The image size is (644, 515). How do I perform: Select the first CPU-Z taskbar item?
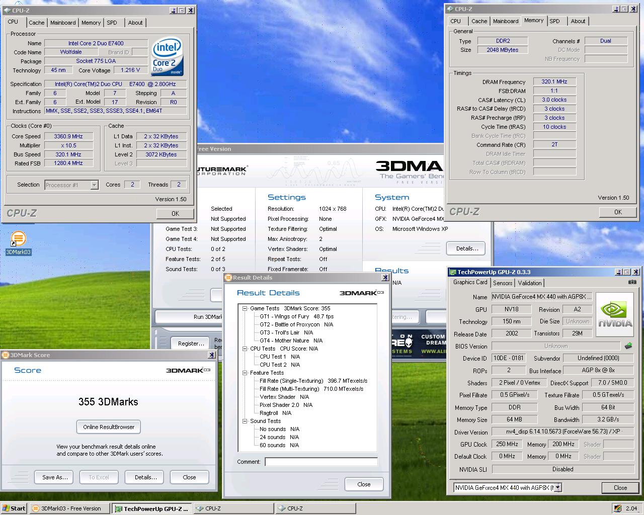pos(234,508)
